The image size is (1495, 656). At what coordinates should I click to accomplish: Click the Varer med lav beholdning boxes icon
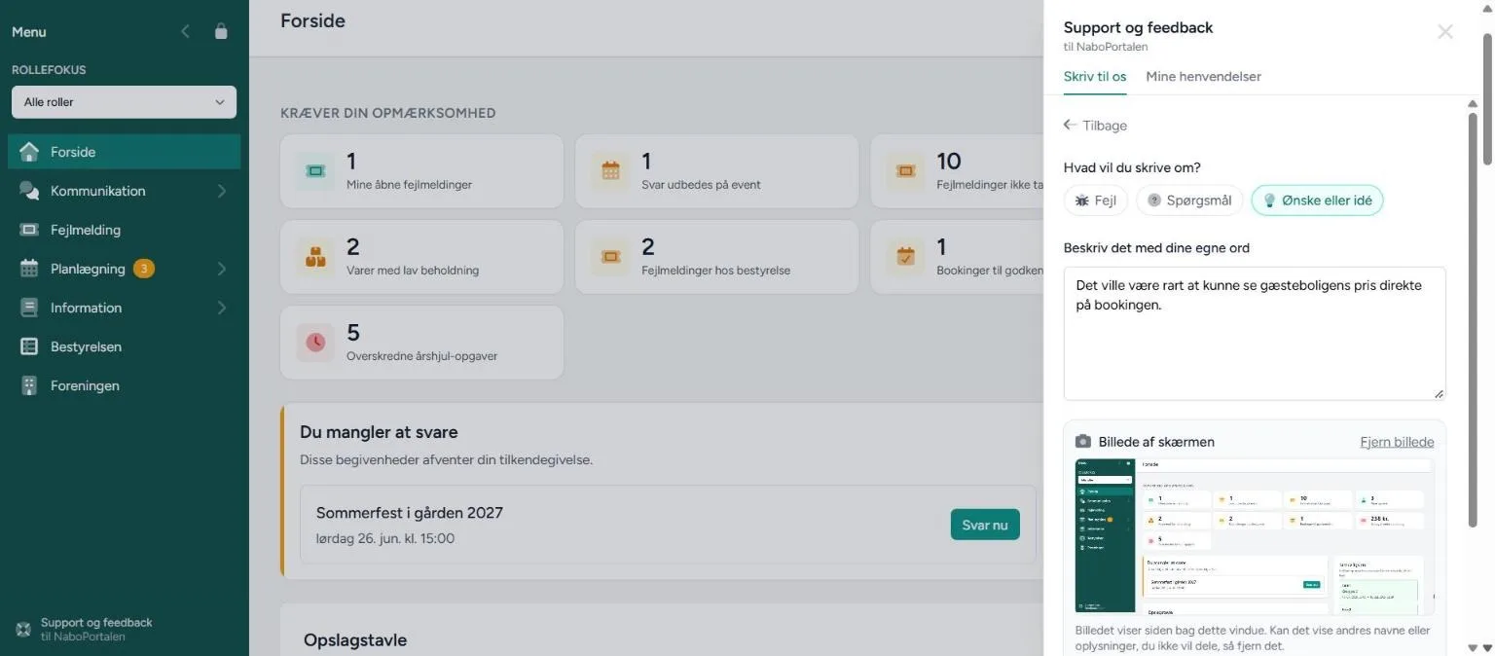coord(315,257)
